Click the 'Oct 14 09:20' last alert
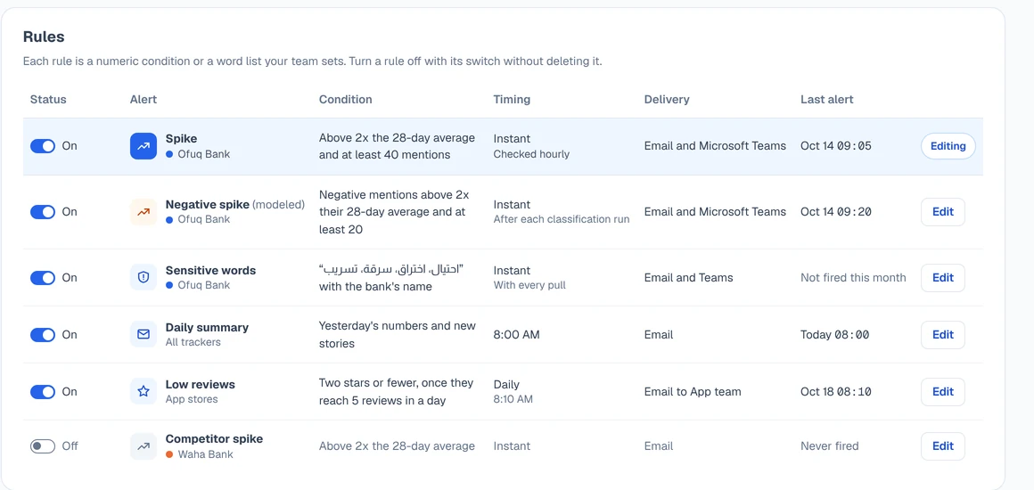This screenshot has height=490, width=1034. pos(835,212)
